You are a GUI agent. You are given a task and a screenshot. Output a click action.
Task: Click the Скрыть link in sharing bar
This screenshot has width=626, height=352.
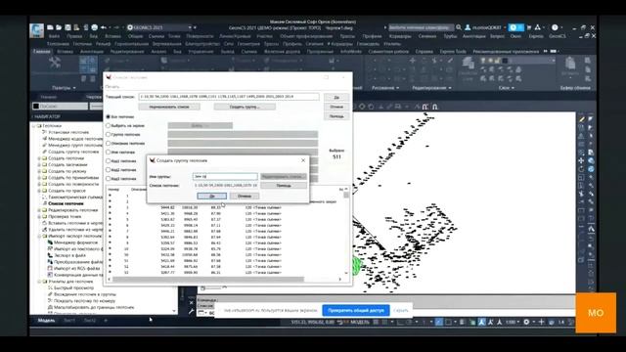click(x=401, y=310)
